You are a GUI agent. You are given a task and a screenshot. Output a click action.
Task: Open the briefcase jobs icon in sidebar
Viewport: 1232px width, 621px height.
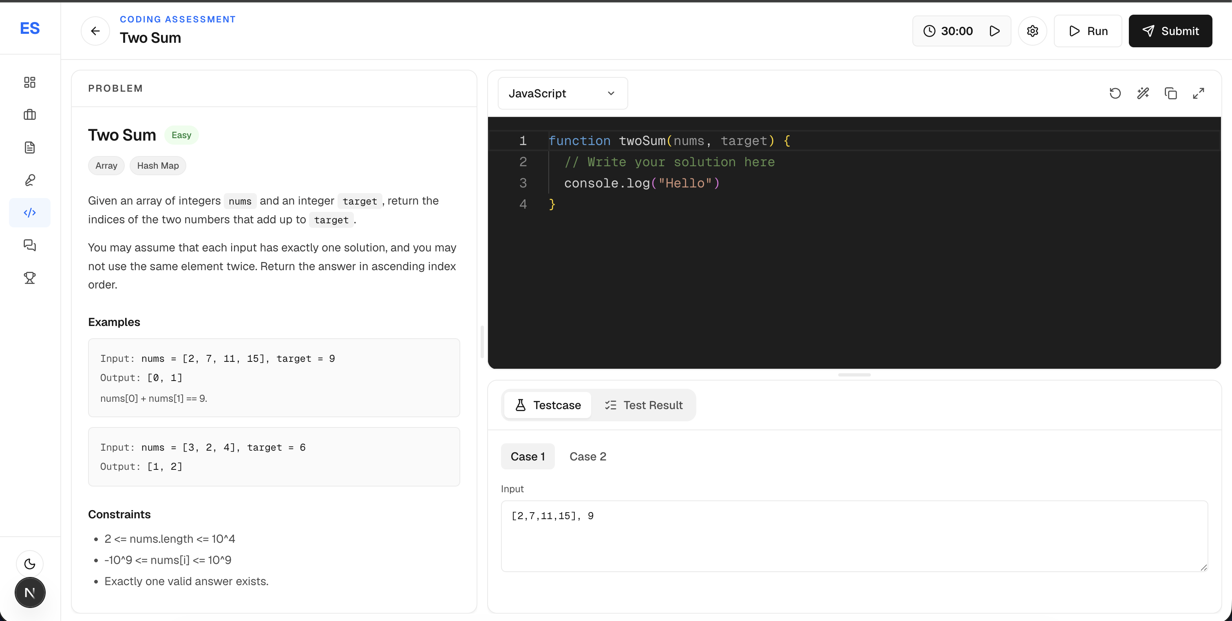(30, 115)
